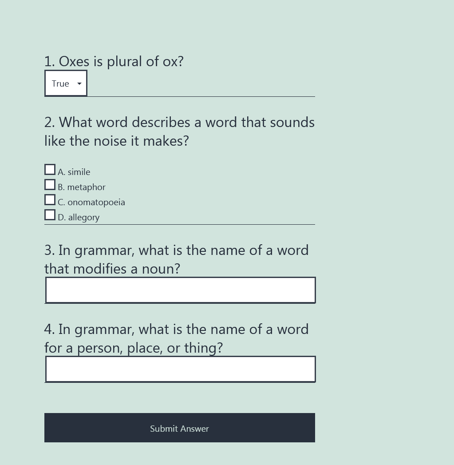Click the question 2 heading about sounds
Viewport: 454px width, 465px height.
180,131
